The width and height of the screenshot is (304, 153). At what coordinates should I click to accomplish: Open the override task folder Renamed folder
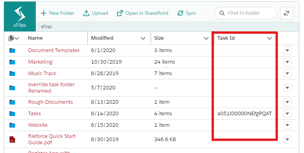click(x=51, y=88)
